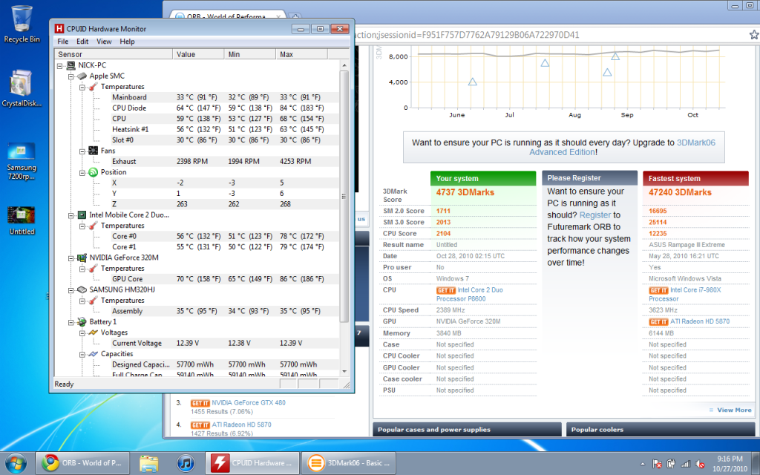Collapse the Battery 1 node
760x475 pixels.
pyautogui.click(x=71, y=322)
